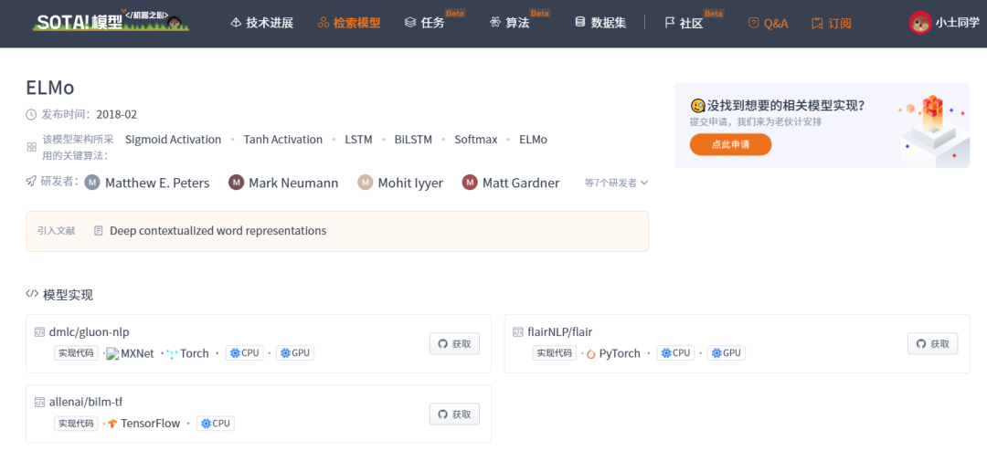The height and width of the screenshot is (472, 987).
Task: Click the orange 点此申请 button
Action: click(x=730, y=144)
